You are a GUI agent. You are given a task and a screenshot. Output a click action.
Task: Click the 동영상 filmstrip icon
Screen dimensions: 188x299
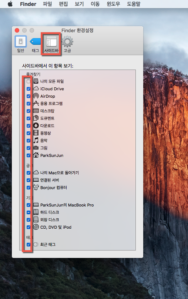[x=36, y=133]
